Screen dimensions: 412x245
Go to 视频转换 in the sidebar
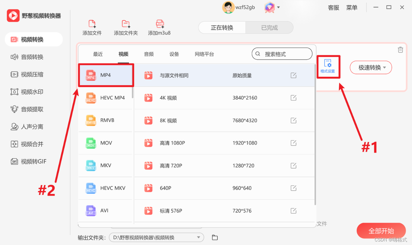(x=34, y=40)
